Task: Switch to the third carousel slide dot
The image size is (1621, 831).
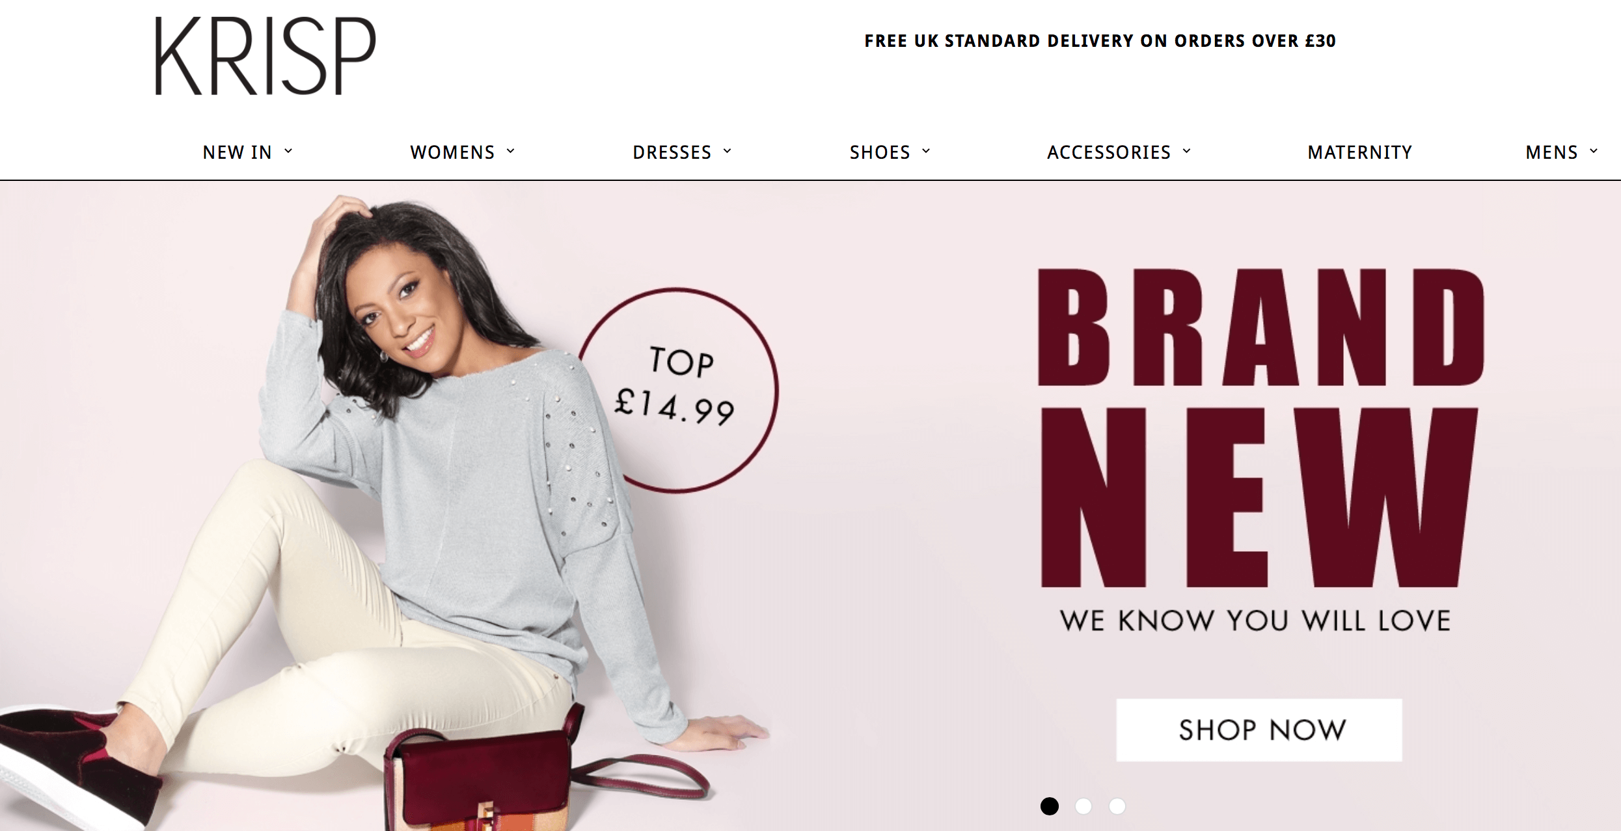Action: 1117,806
